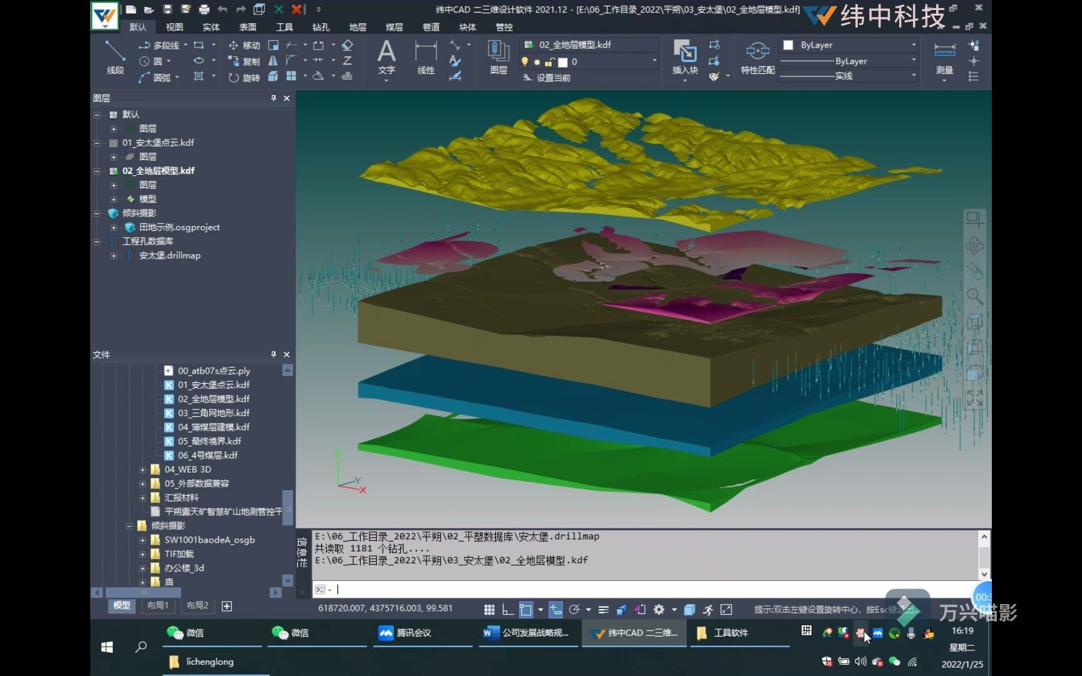Pin the 文件 panel

coord(274,355)
